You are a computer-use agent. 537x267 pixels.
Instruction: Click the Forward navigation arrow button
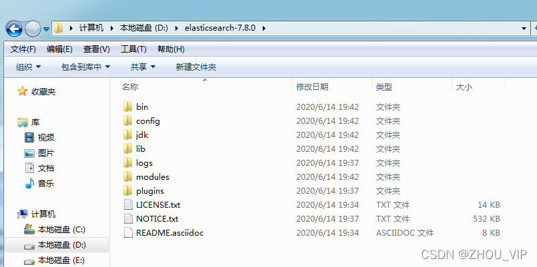[x=33, y=29]
